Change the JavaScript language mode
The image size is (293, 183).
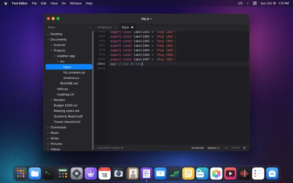(197, 148)
